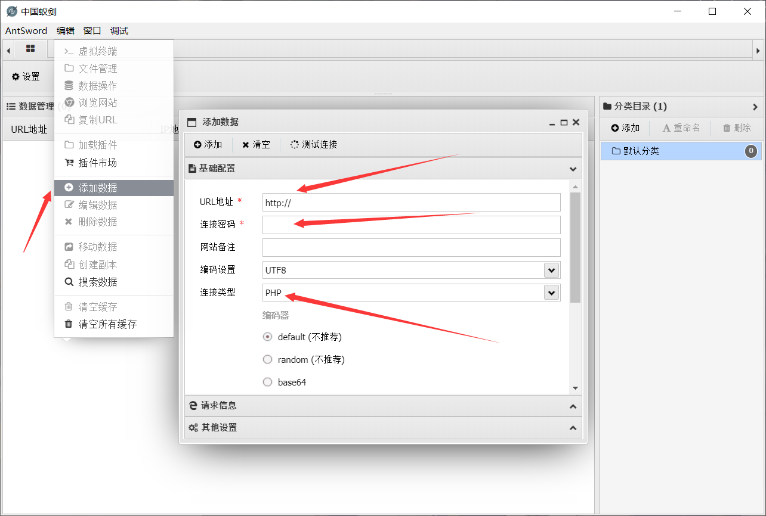Image resolution: width=766 pixels, height=516 pixels.
Task: Click the dialog scrollbar up arrow
Action: point(575,186)
